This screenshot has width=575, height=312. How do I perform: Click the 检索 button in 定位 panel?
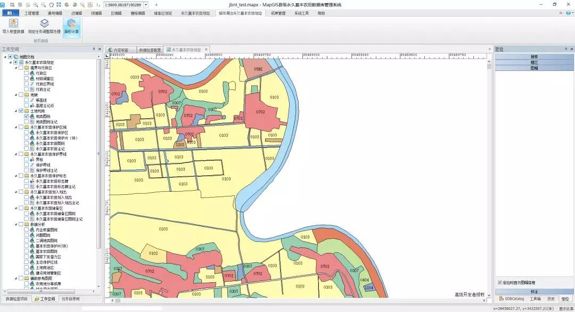533,57
